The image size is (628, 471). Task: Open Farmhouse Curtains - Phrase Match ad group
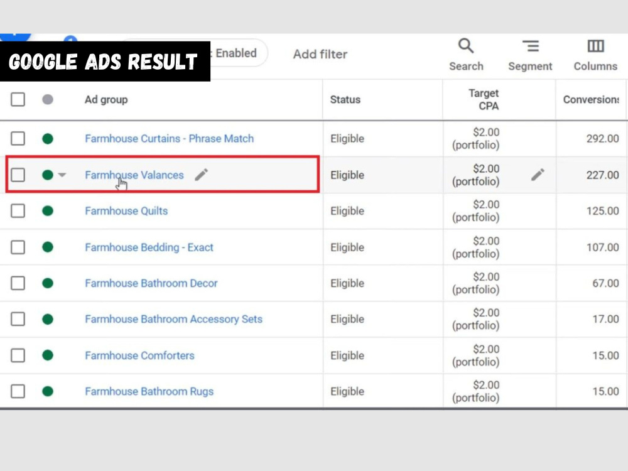(169, 139)
